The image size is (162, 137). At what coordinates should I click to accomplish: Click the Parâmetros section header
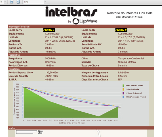[x=81, y=55]
